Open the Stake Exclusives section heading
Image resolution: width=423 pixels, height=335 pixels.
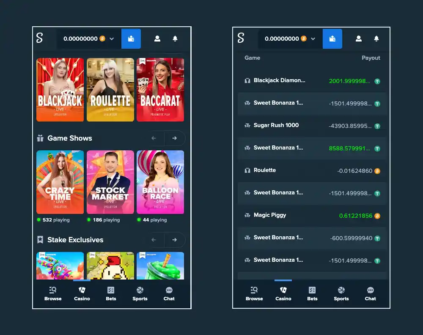(x=75, y=240)
